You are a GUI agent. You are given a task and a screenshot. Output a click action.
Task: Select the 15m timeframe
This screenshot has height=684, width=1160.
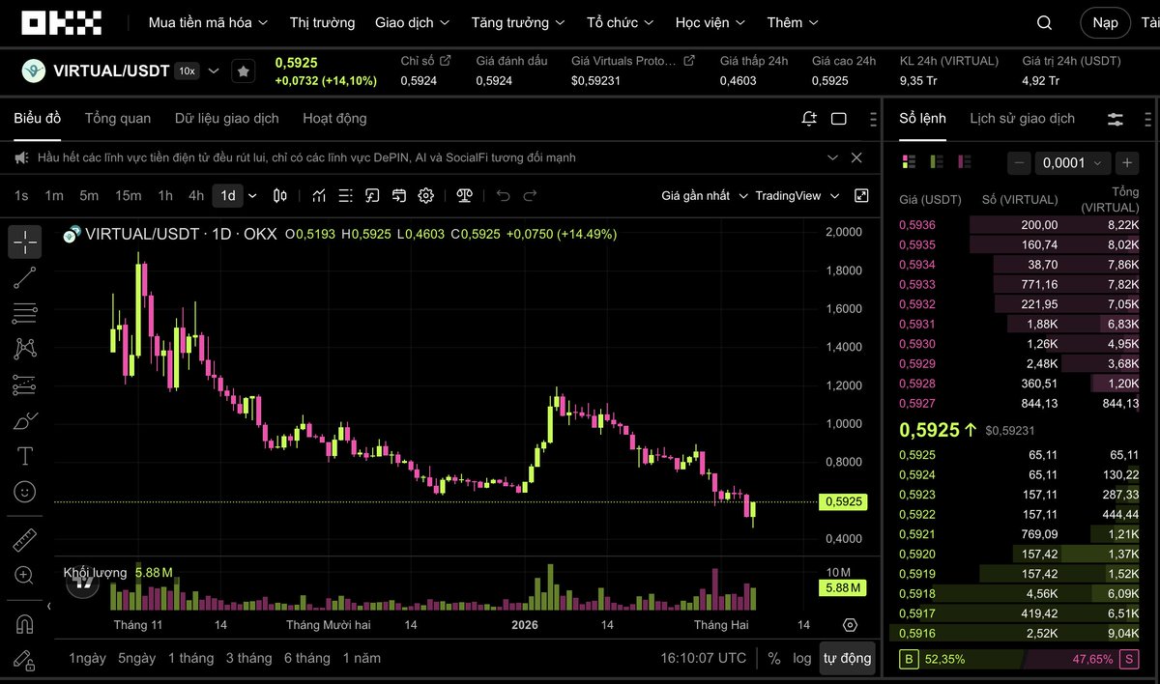[129, 196]
